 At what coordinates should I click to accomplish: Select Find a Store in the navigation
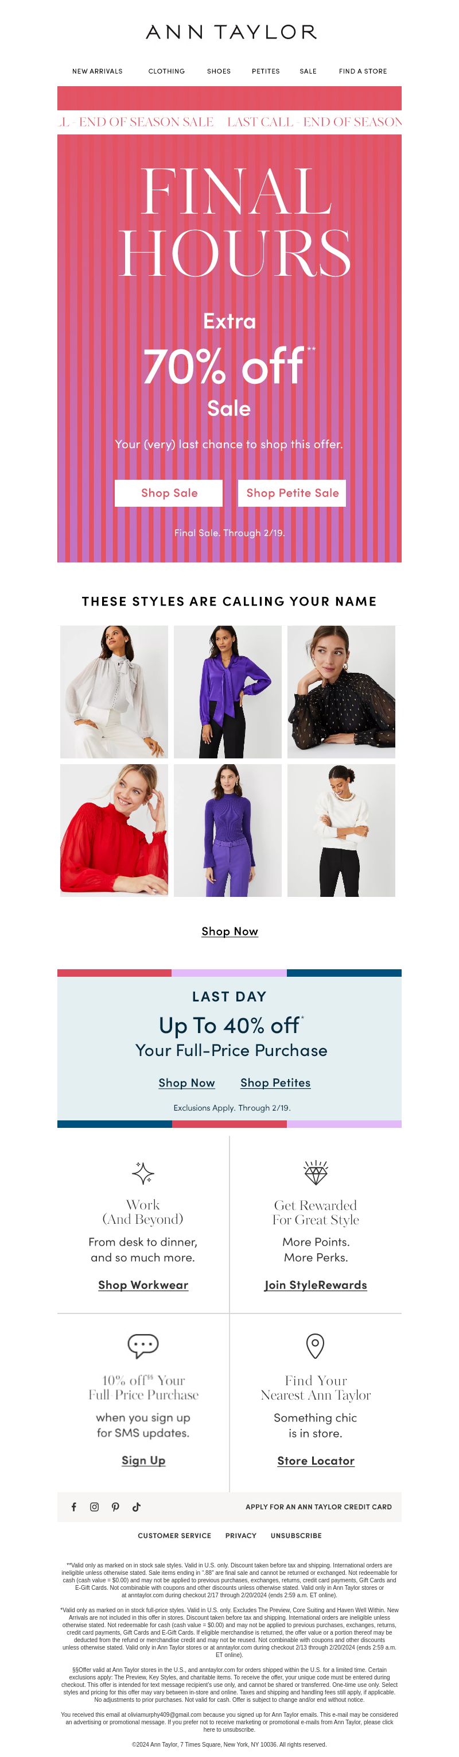pyautogui.click(x=363, y=71)
